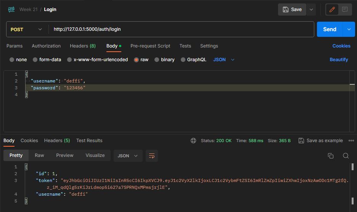The width and height of the screenshot is (357, 212).
Task: Select the binary body type
Action: click(157, 60)
